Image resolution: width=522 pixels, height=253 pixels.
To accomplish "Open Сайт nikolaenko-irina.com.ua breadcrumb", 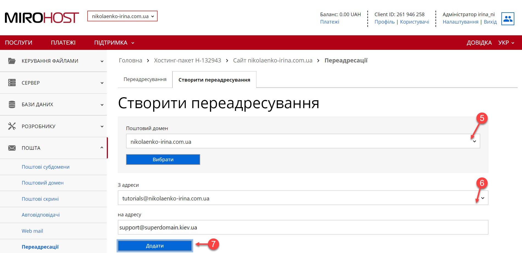I will pyautogui.click(x=273, y=61).
